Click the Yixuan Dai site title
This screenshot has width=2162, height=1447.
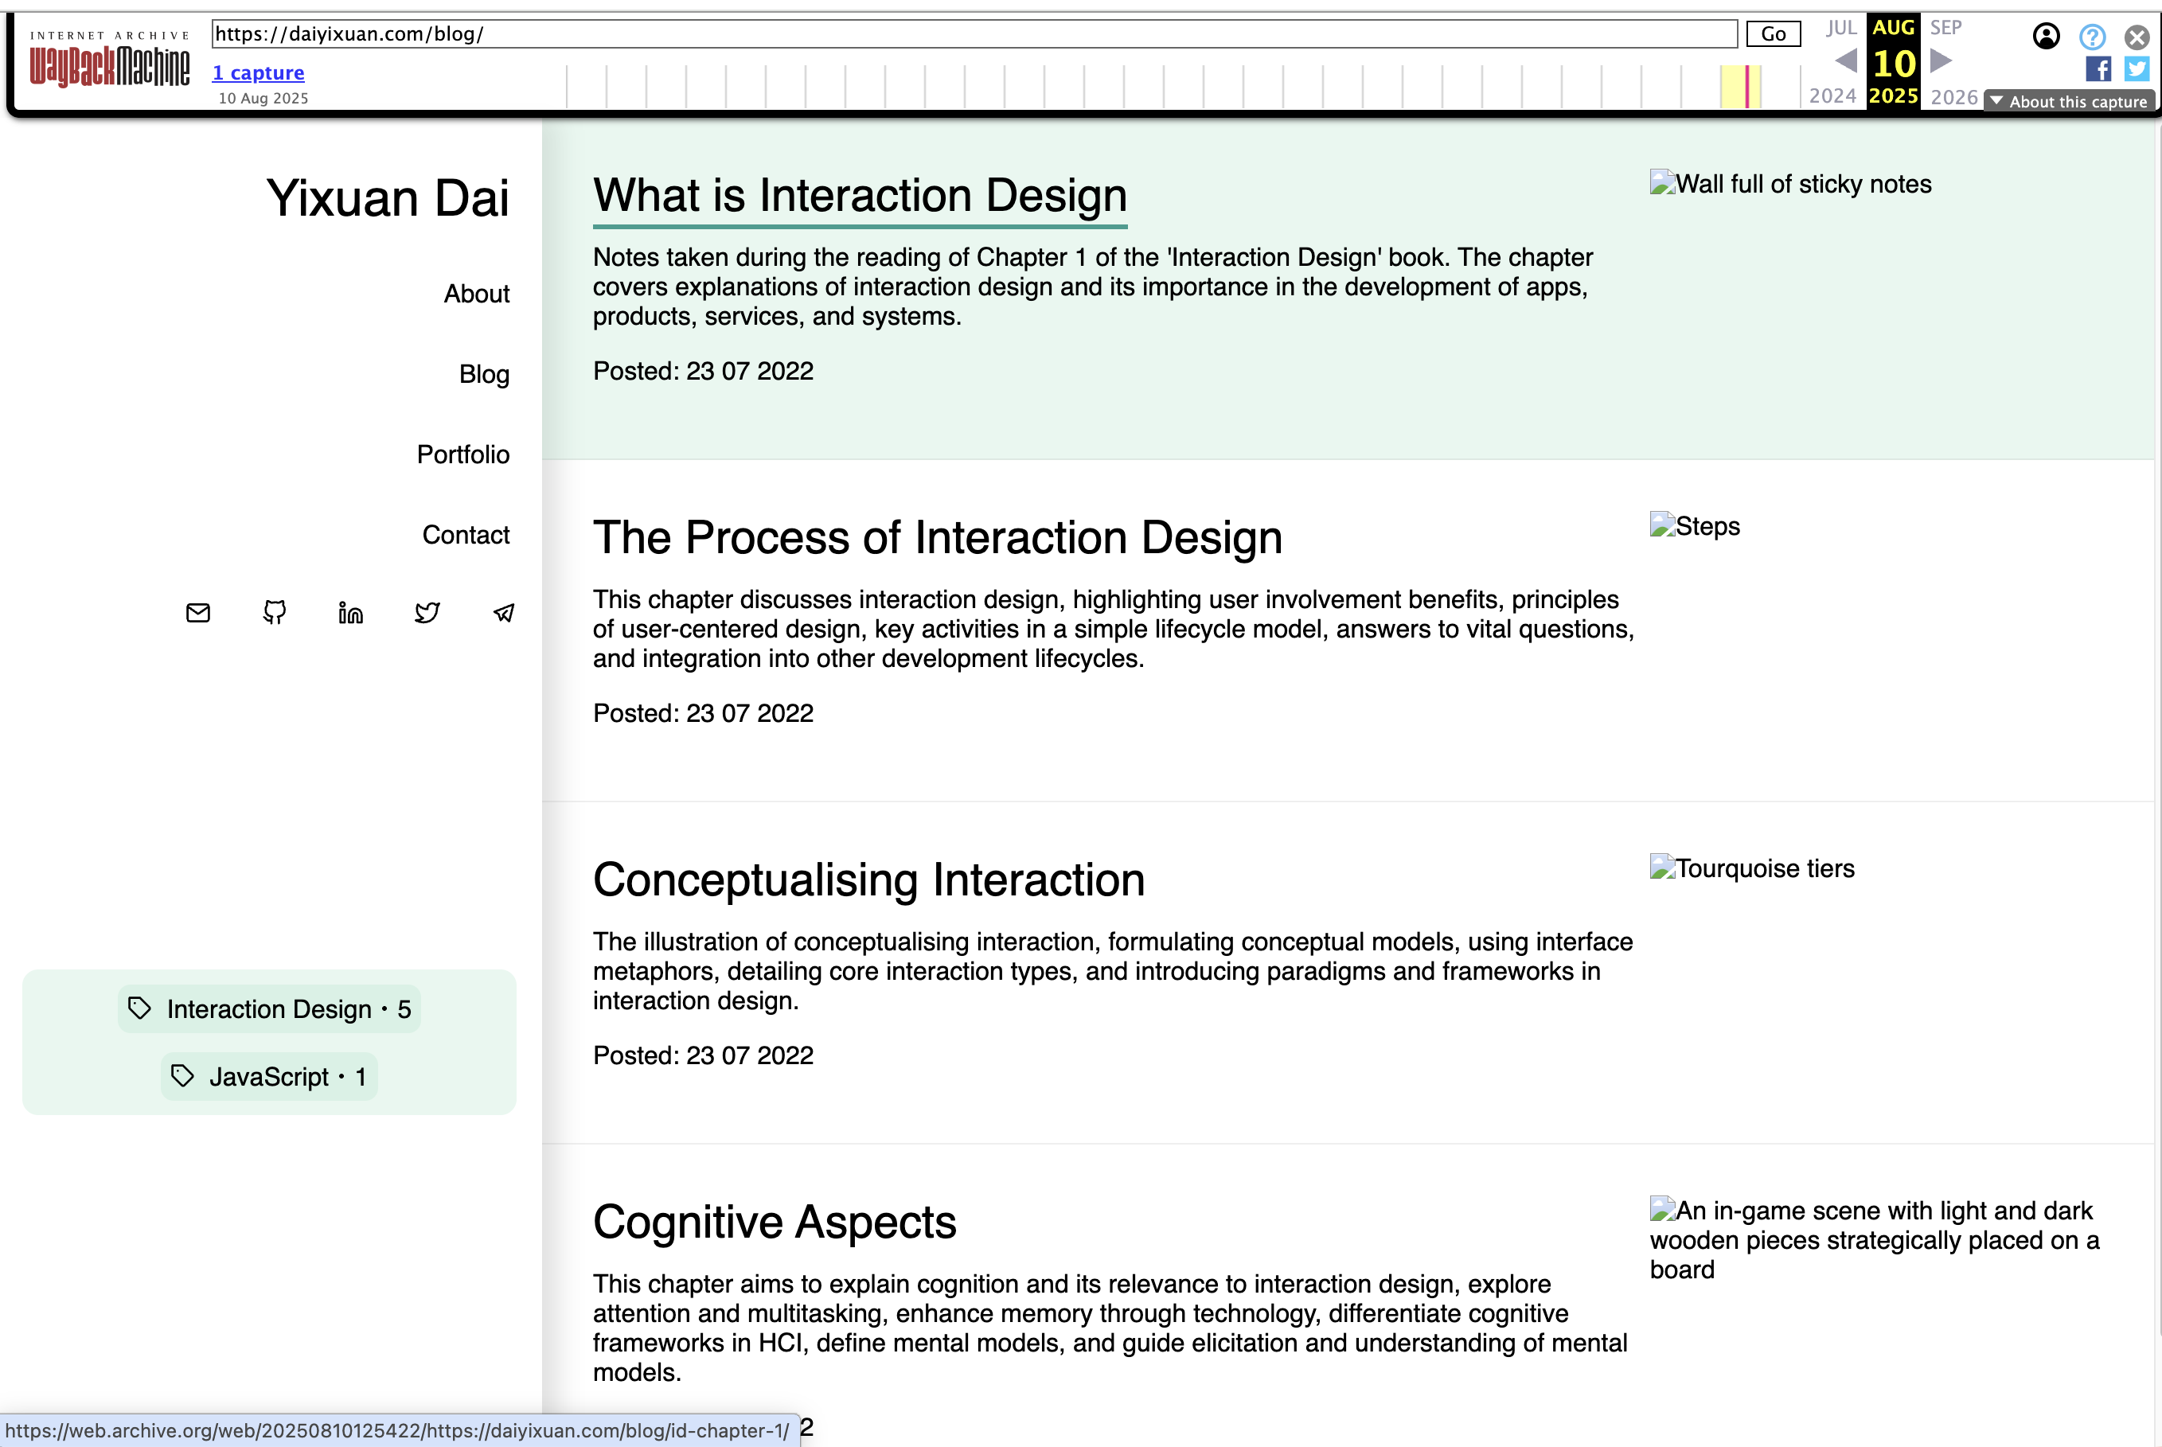(388, 197)
